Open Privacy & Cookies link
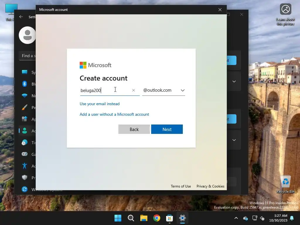300x225 pixels. [210, 186]
